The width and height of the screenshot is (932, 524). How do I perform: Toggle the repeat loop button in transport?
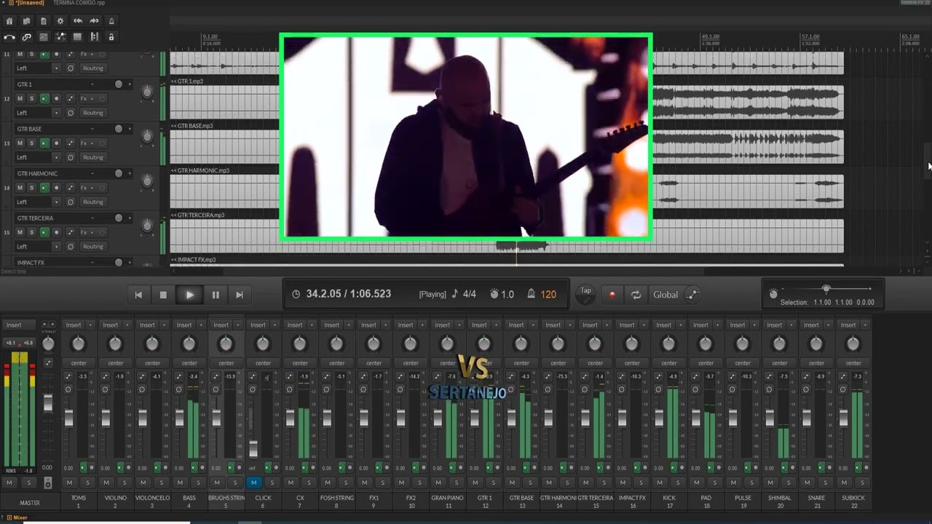(x=636, y=295)
